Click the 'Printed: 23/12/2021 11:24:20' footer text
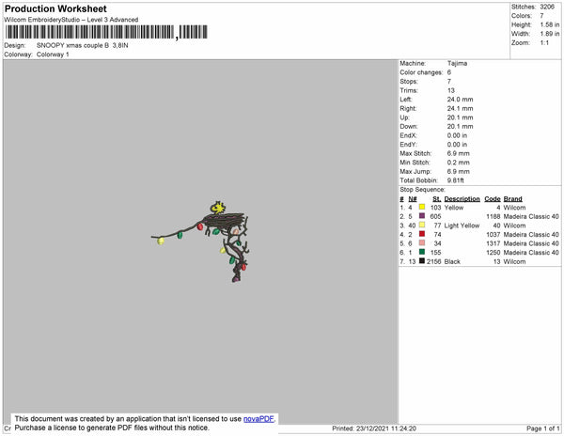 tap(374, 428)
